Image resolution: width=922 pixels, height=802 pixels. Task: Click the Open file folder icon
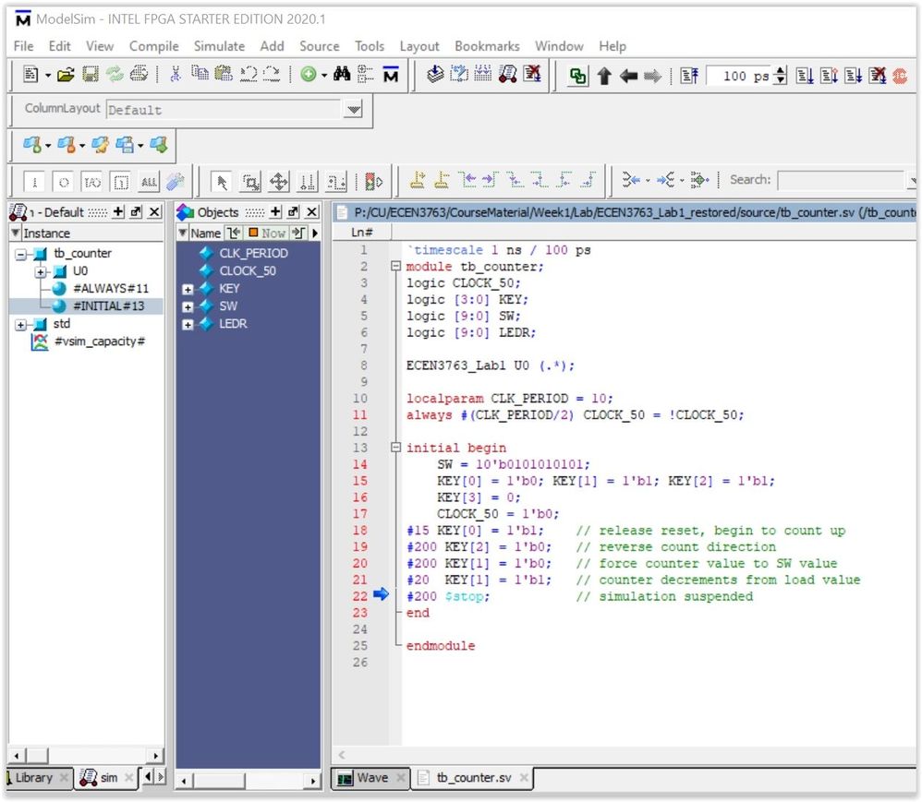pos(65,76)
